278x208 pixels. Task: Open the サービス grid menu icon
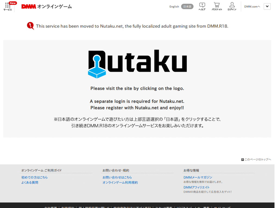[8, 7]
